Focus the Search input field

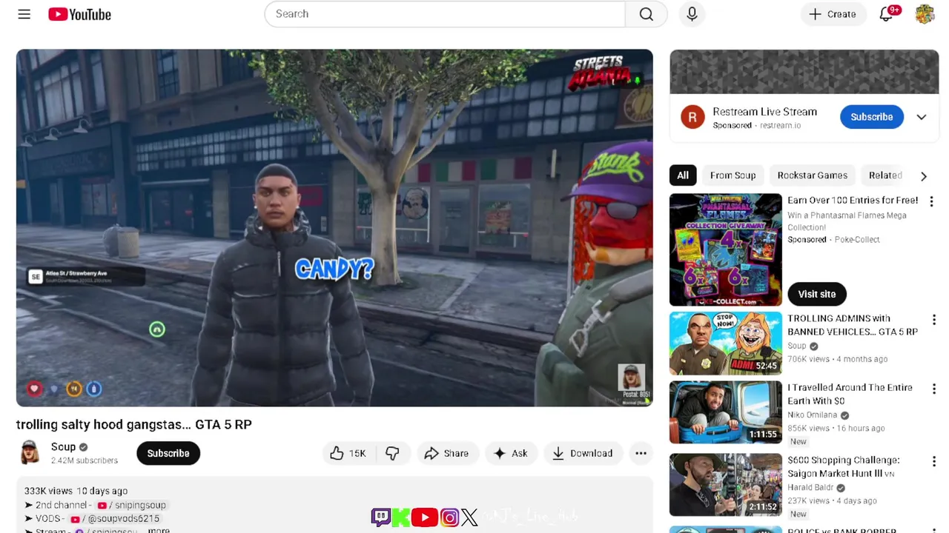pos(445,14)
